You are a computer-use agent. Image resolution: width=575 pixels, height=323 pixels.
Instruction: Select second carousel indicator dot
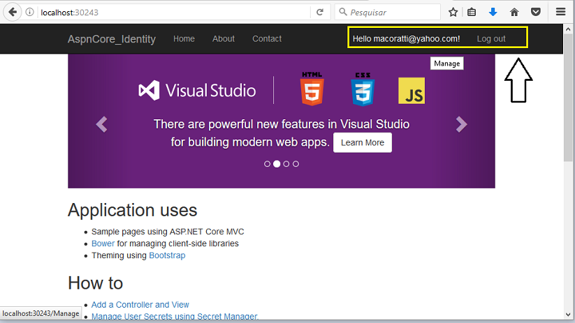pos(277,164)
